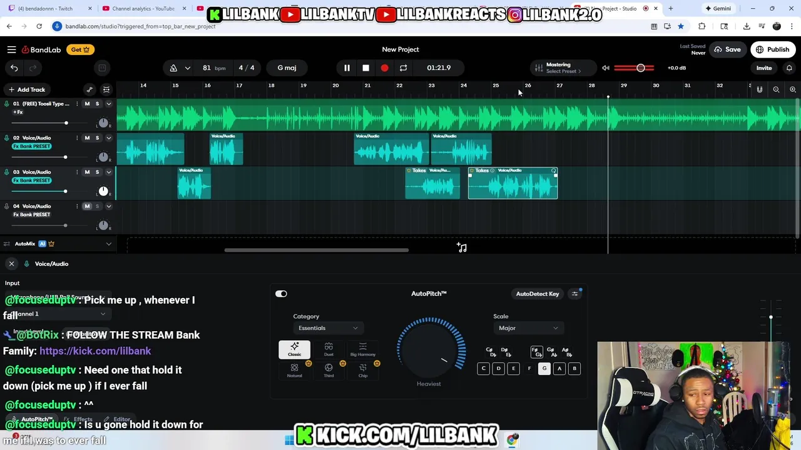This screenshot has width=801, height=450.
Task: Change the 4/4 time signature
Action: [x=247, y=67]
